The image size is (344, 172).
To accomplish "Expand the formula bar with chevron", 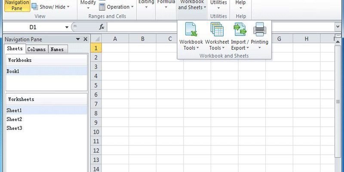I will coord(338,27).
